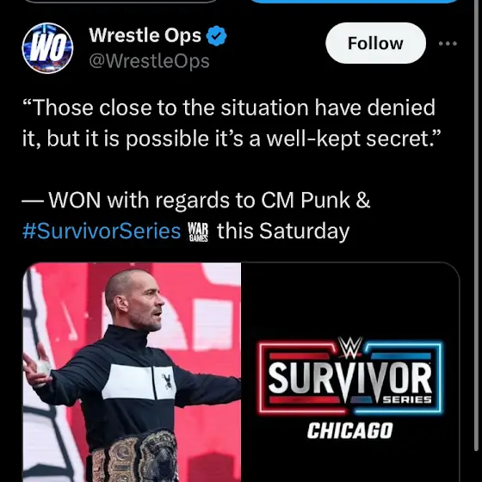Screen dimensions: 482x482
Task: Visit the @WrestleOps handle link
Action: pyautogui.click(x=149, y=61)
